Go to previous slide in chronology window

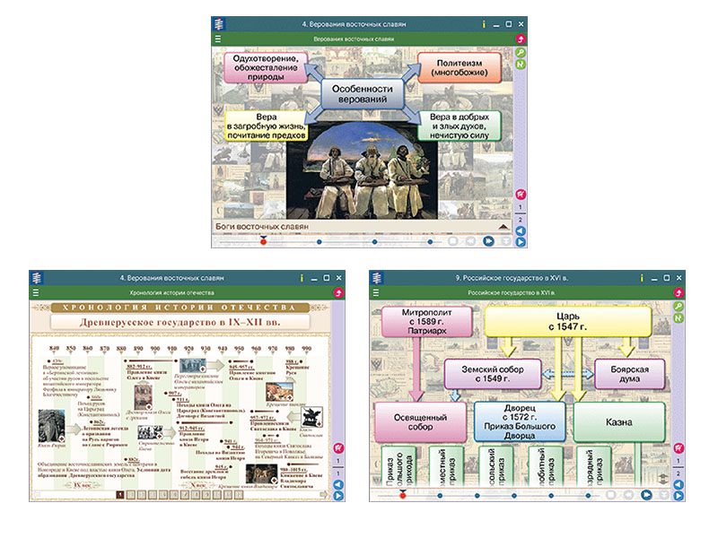coord(338,485)
